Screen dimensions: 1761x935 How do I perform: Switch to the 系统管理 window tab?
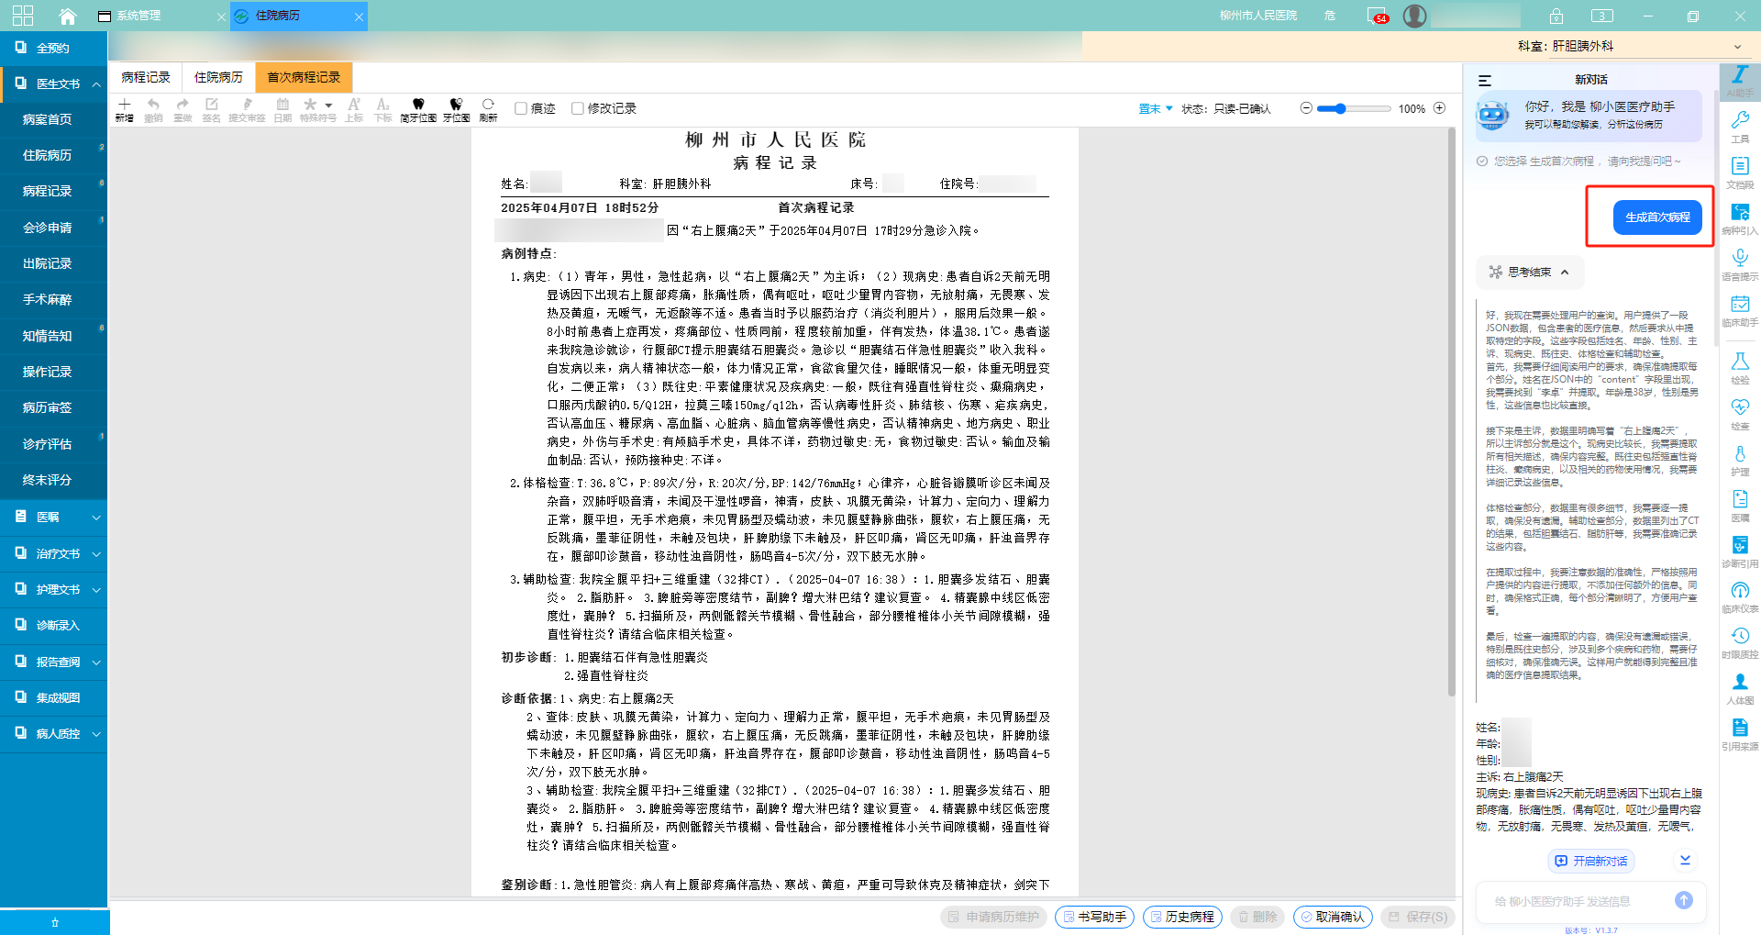161,16
